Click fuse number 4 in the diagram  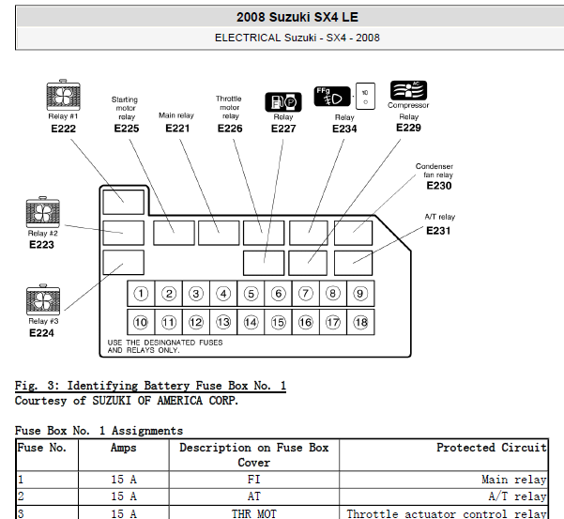[x=223, y=294]
